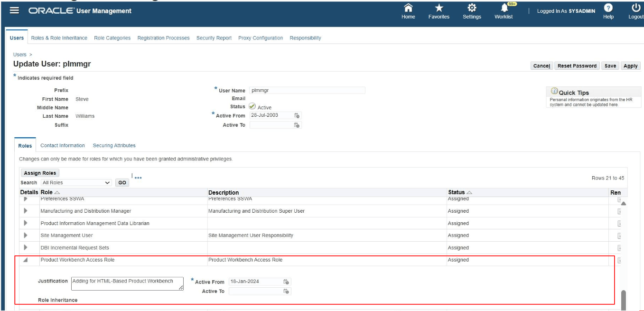The image size is (644, 311).
Task: Click the User Name input field
Action: coord(307,90)
